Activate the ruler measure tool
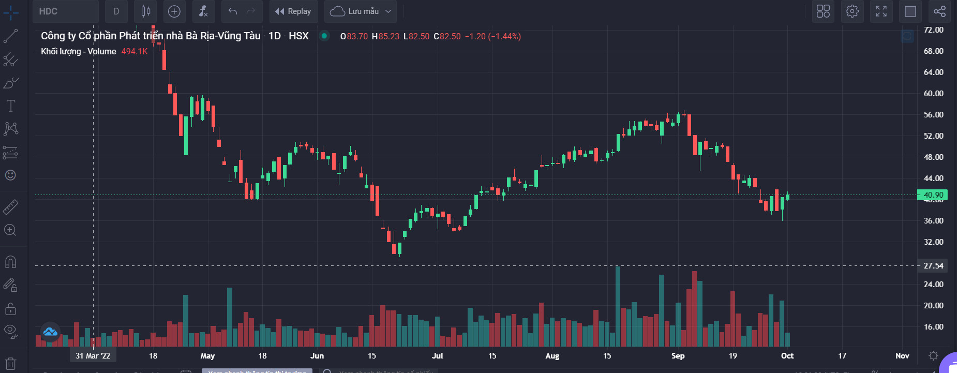The image size is (957, 373). click(x=10, y=207)
